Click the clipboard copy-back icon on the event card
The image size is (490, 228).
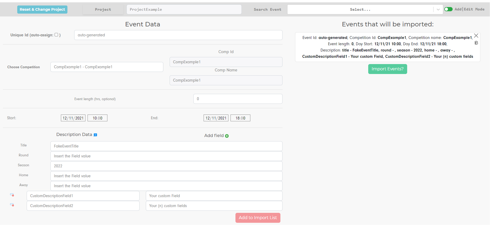(476, 43)
